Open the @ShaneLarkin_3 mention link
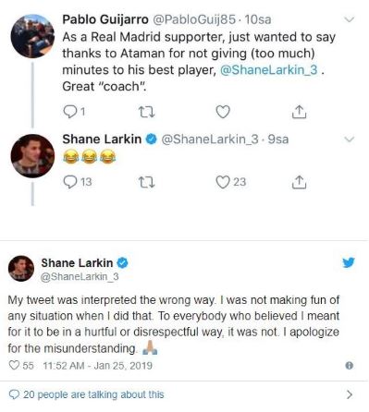 (x=269, y=70)
